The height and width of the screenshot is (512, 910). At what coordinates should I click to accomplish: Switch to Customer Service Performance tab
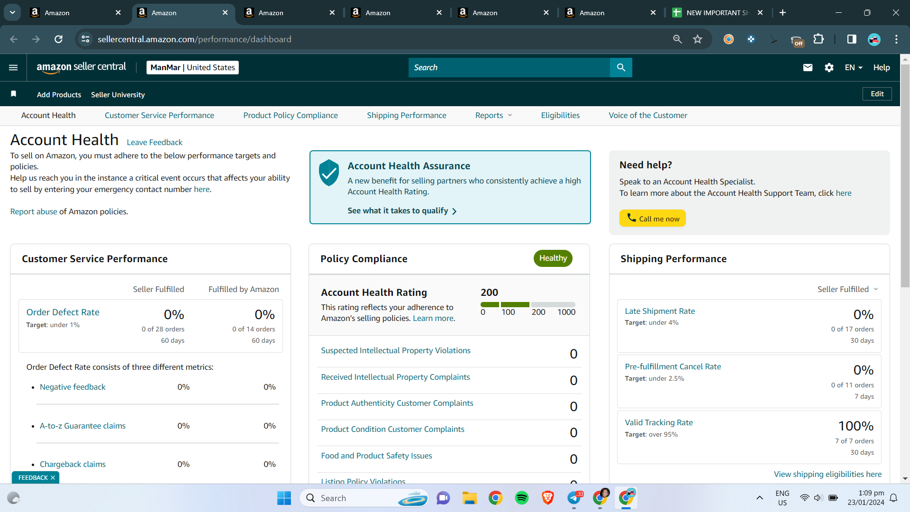coord(159,115)
